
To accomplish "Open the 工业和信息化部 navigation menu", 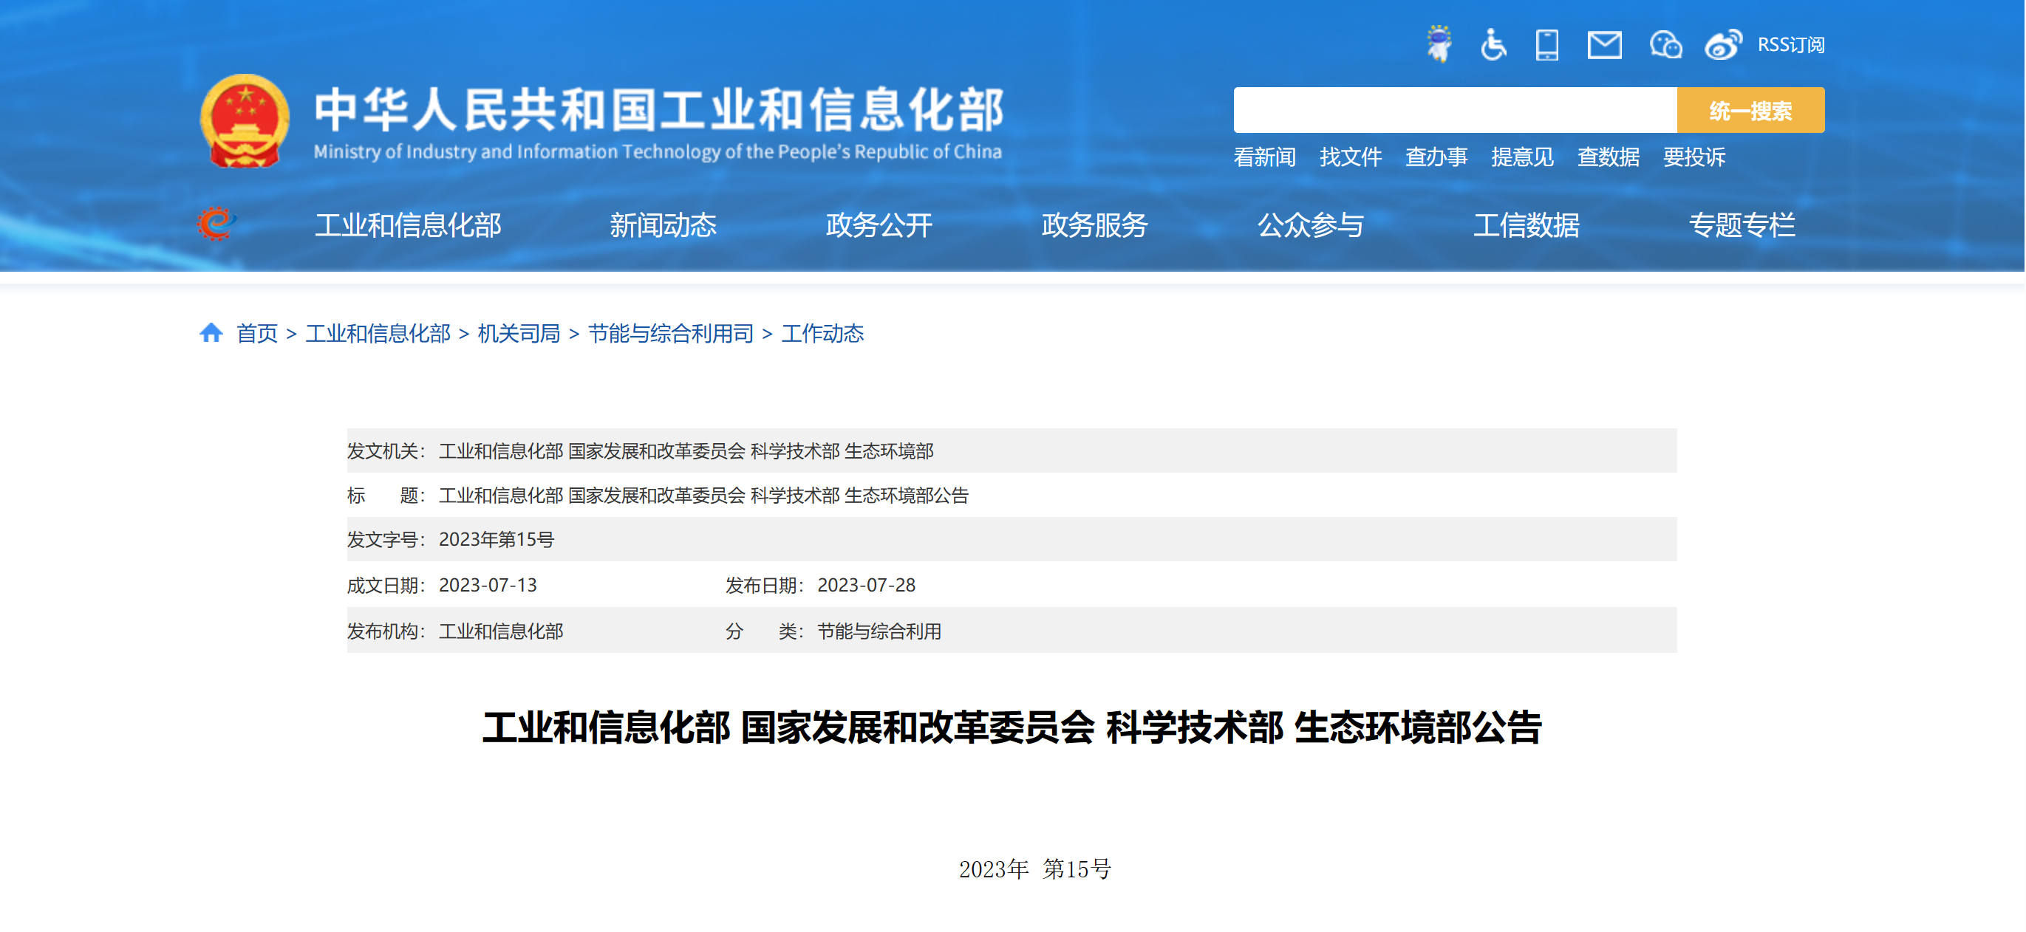I will (x=408, y=225).
